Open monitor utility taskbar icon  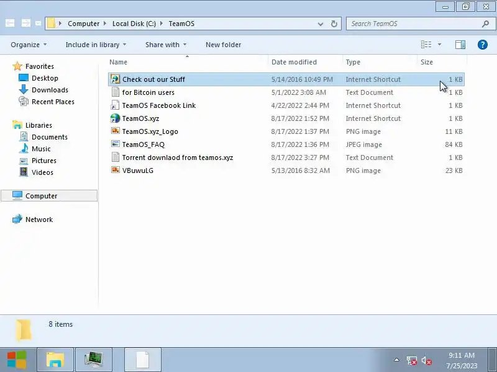click(94, 360)
